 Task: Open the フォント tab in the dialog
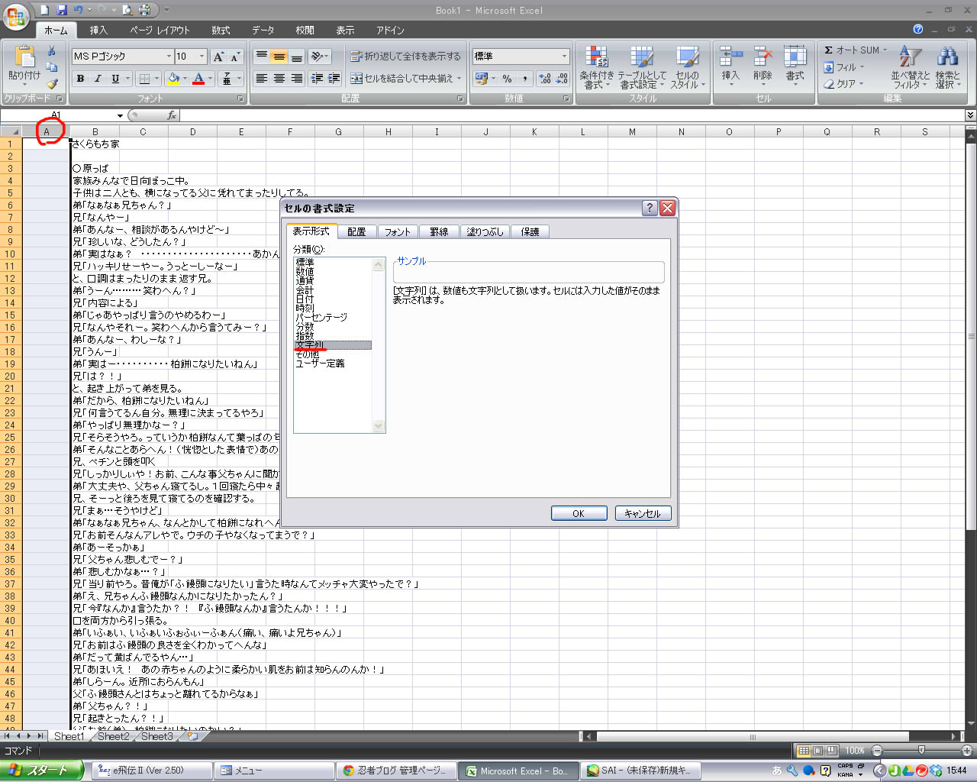coord(397,231)
